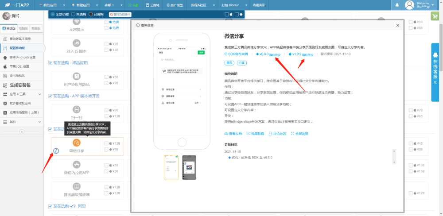Collapse the sidebar with double-chevron icon
Viewport: 443px width, 216px height.
[x=22, y=131]
